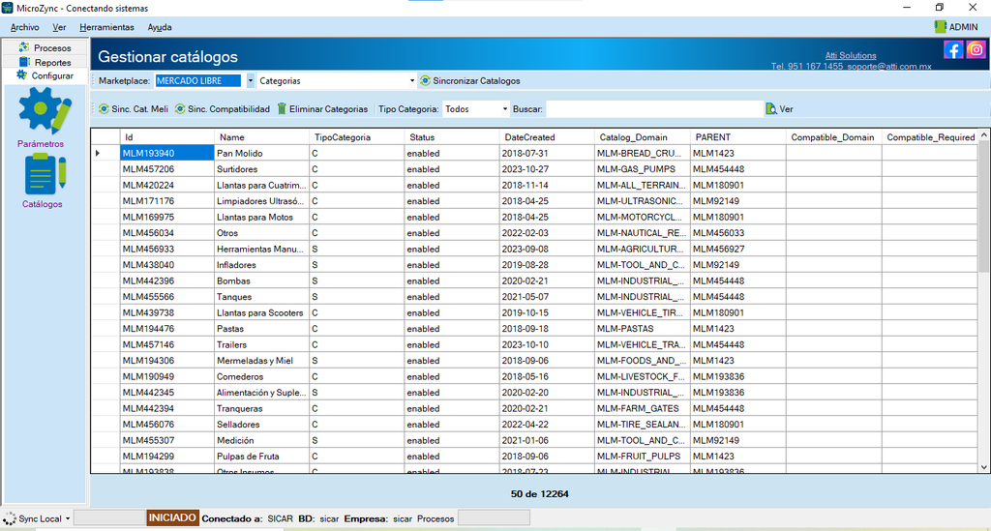Click the Ver search button label
Image resolution: width=991 pixels, height=531 pixels.
(x=786, y=109)
